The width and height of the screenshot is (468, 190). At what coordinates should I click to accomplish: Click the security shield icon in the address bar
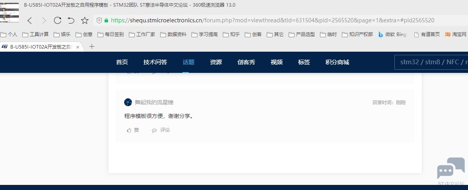pos(99,20)
